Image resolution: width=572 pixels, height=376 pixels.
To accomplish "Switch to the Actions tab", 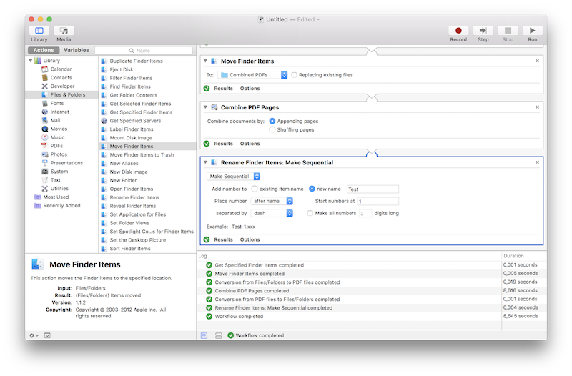I will 44,51.
